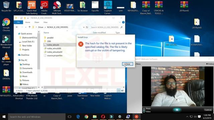This screenshot has width=214, height=120.
Task: Select the amd64 folder
Action: [49, 38]
